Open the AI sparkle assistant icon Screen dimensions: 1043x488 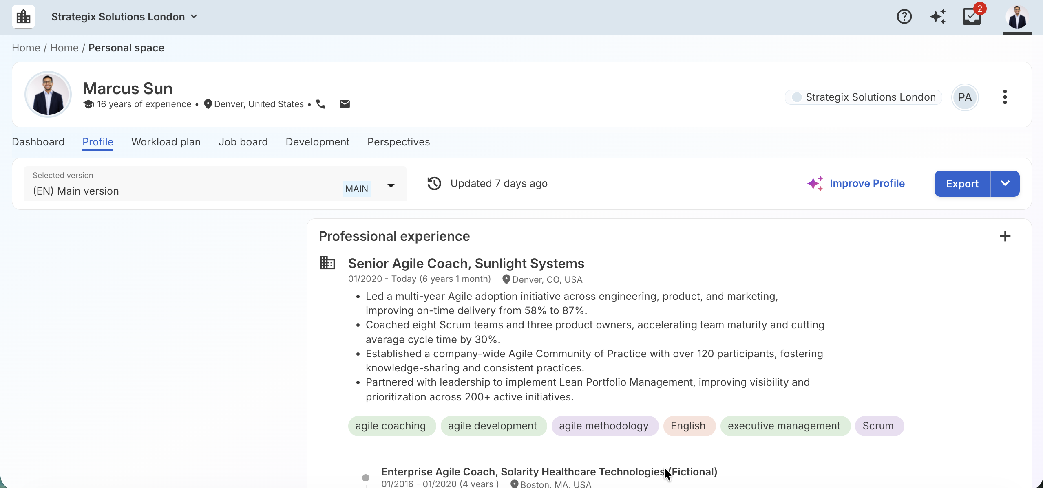tap(938, 17)
